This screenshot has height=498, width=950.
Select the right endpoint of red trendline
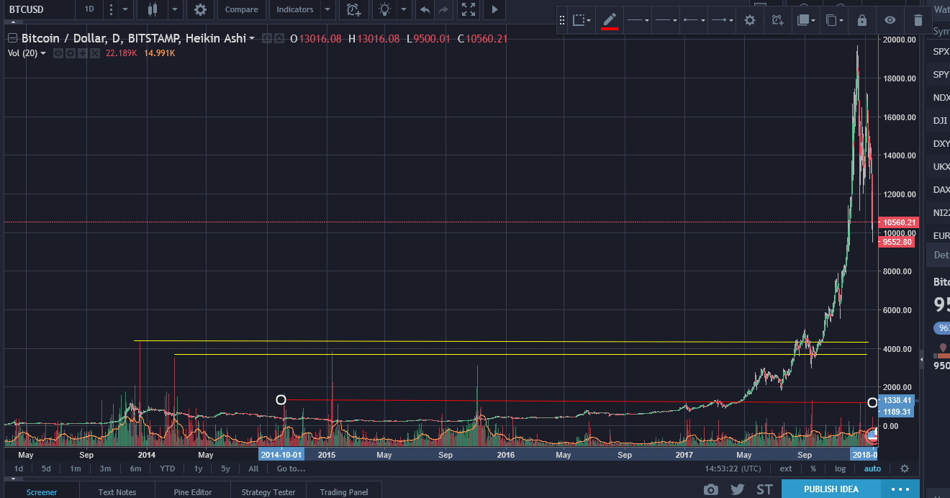[x=873, y=402]
